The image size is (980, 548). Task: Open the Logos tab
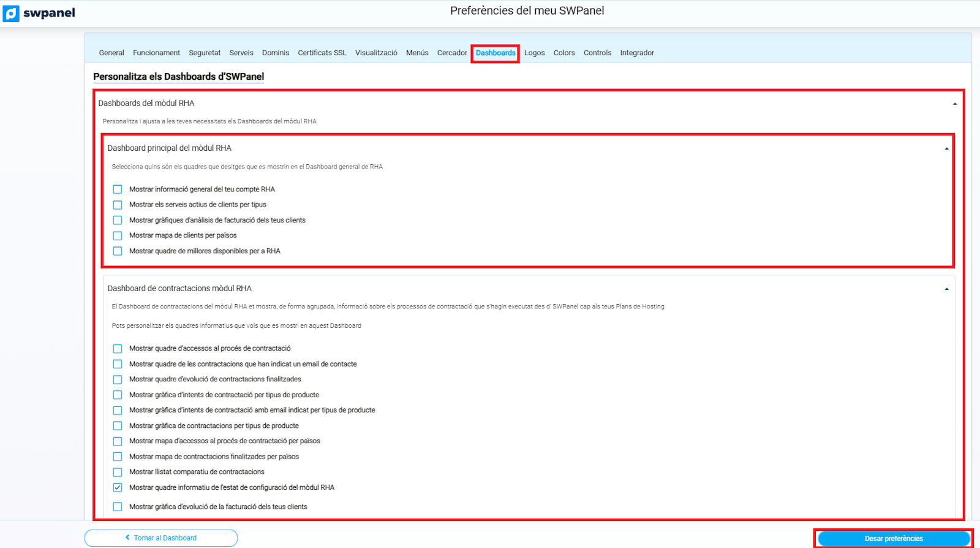[x=534, y=53]
